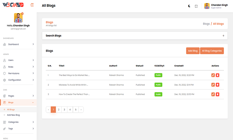
Task: Sort the table by Title column
Action: click(x=62, y=66)
